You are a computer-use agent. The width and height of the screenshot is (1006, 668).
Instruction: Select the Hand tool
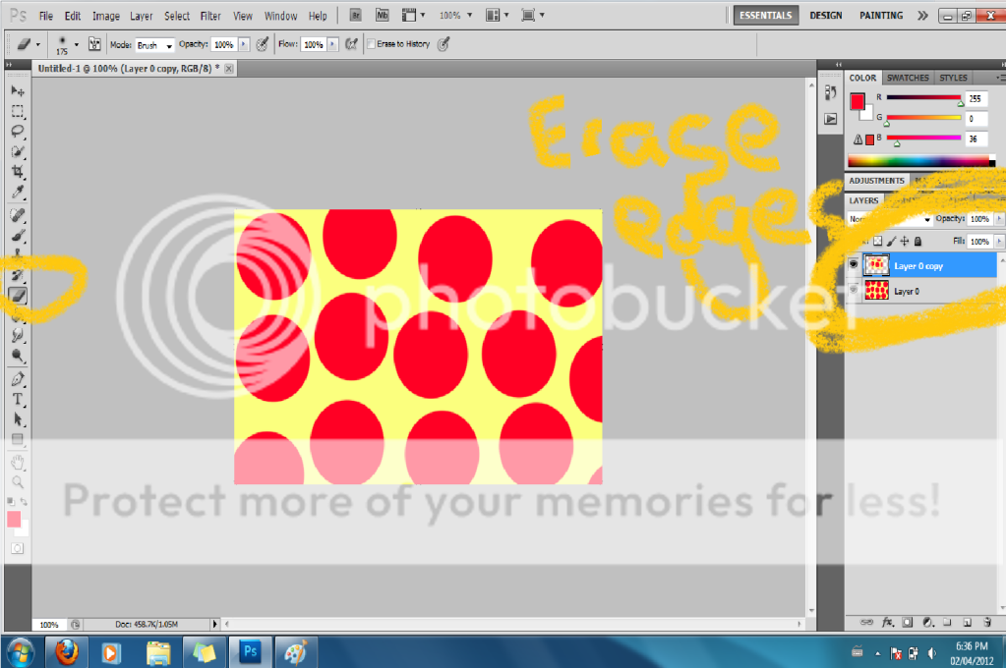pos(18,462)
